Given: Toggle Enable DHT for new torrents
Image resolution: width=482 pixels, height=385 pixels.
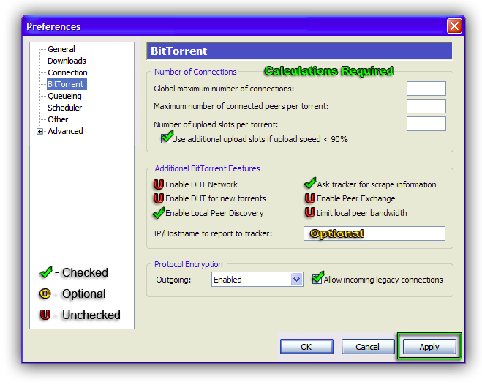Looking at the screenshot, I should [x=158, y=198].
